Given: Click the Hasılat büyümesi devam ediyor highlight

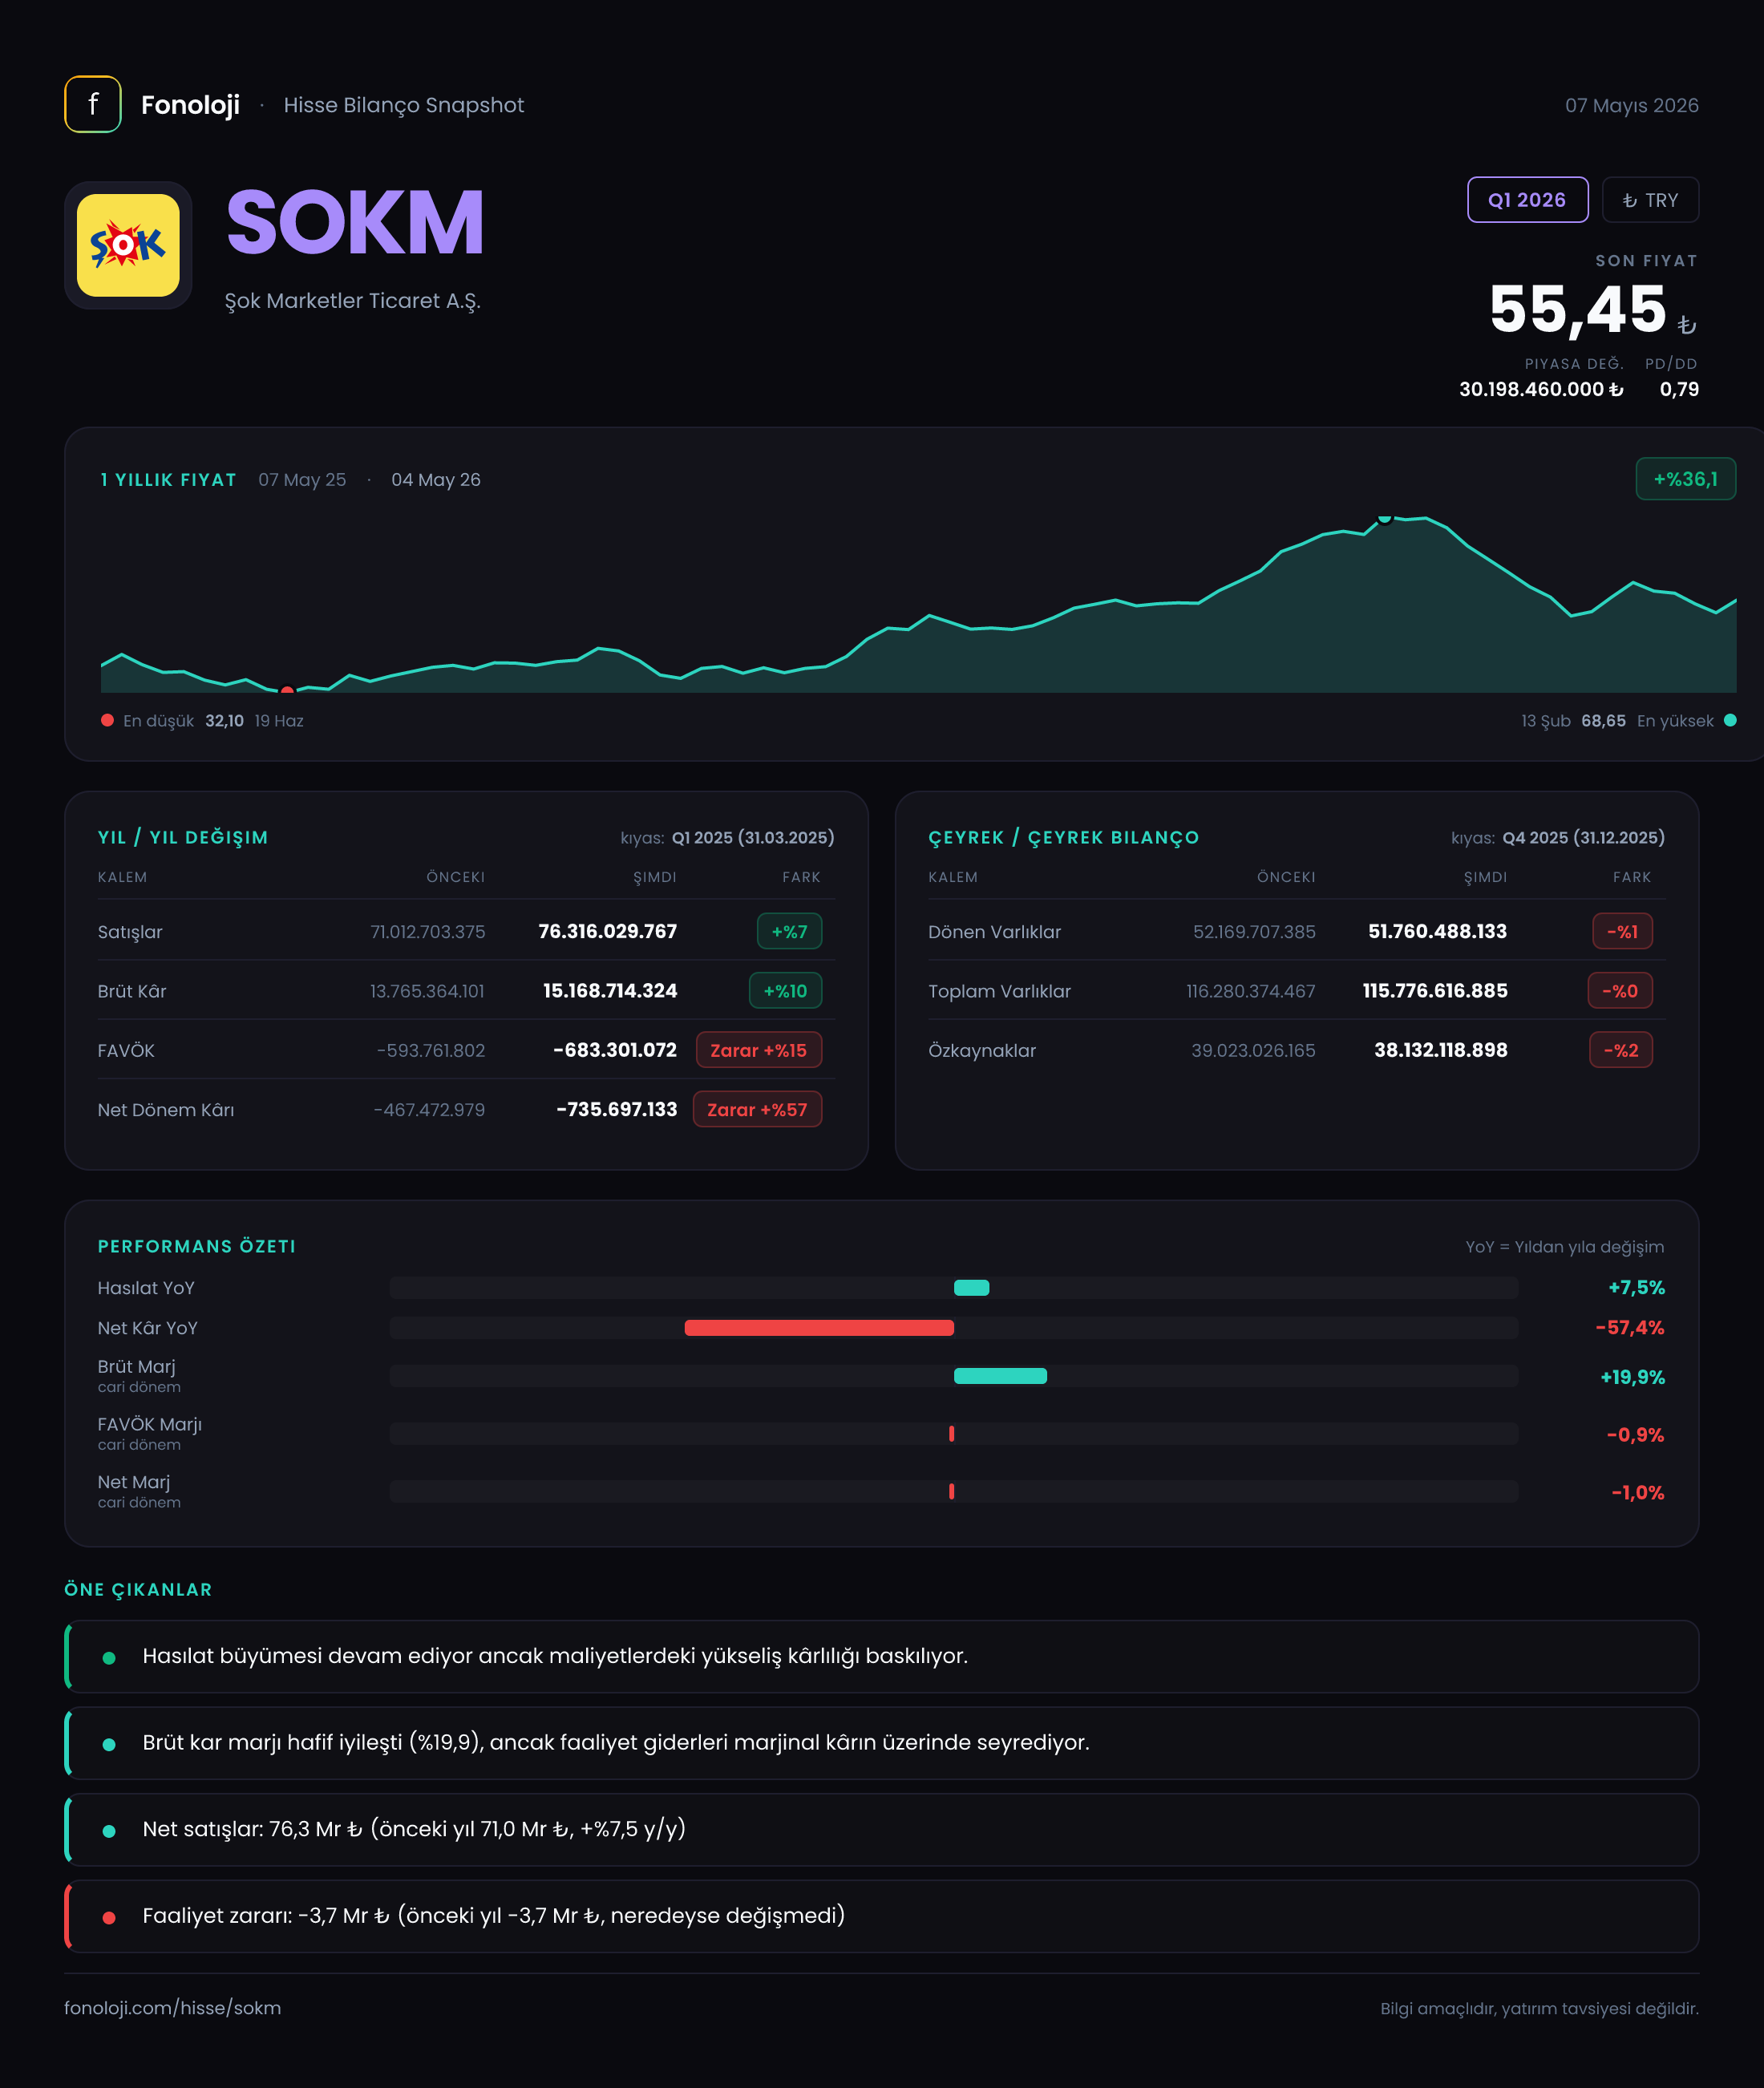Looking at the screenshot, I should tap(881, 1656).
